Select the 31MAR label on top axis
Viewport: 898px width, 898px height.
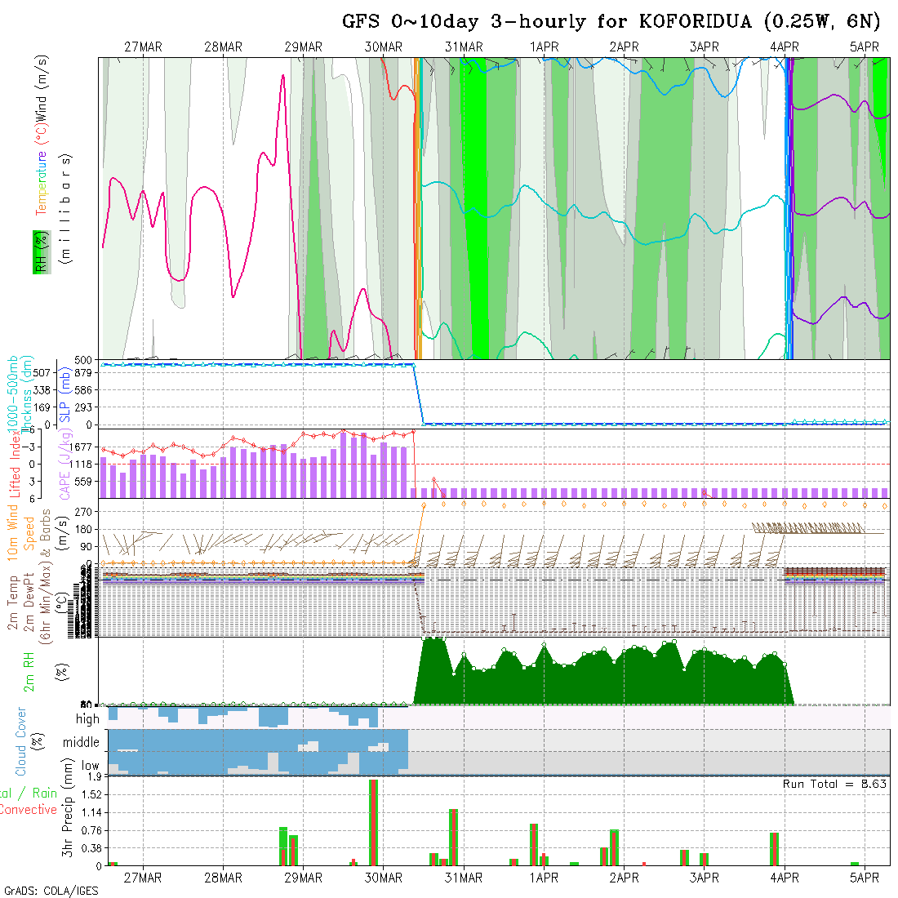click(x=464, y=47)
